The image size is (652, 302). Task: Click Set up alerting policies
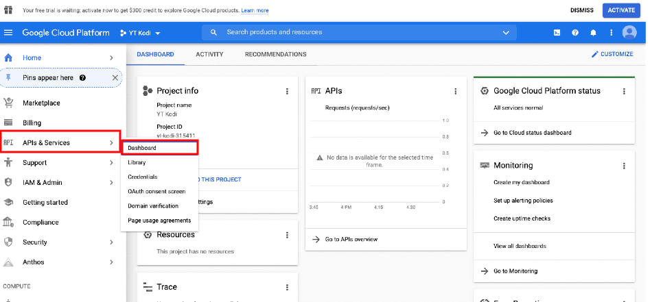tap(523, 201)
